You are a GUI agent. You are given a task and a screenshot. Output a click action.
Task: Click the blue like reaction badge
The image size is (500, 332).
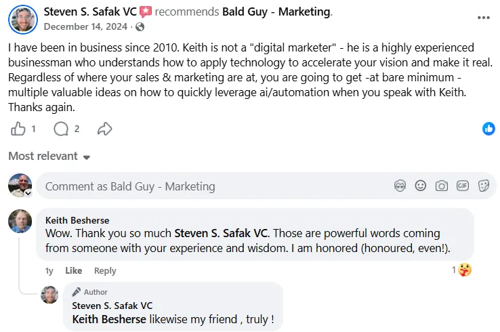click(x=488, y=129)
